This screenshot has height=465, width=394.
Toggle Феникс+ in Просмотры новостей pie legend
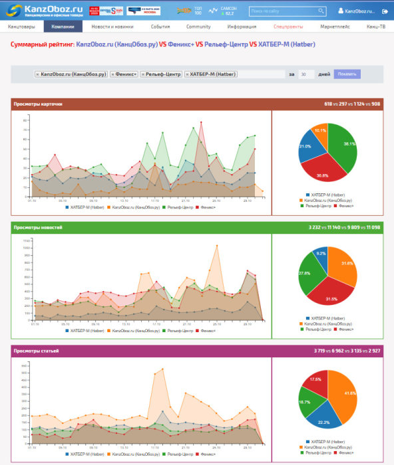344,329
